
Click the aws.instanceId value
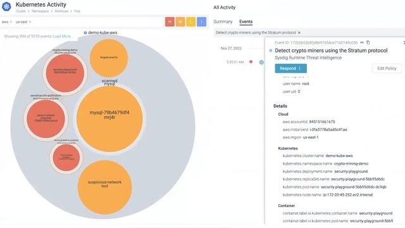coord(328,129)
